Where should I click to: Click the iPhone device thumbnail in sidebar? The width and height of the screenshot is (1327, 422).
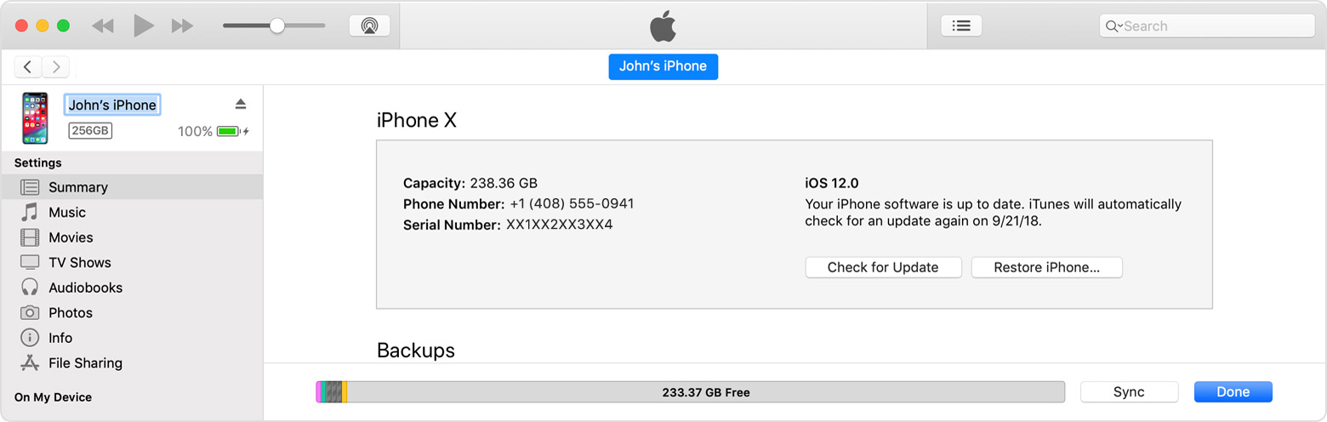point(35,118)
